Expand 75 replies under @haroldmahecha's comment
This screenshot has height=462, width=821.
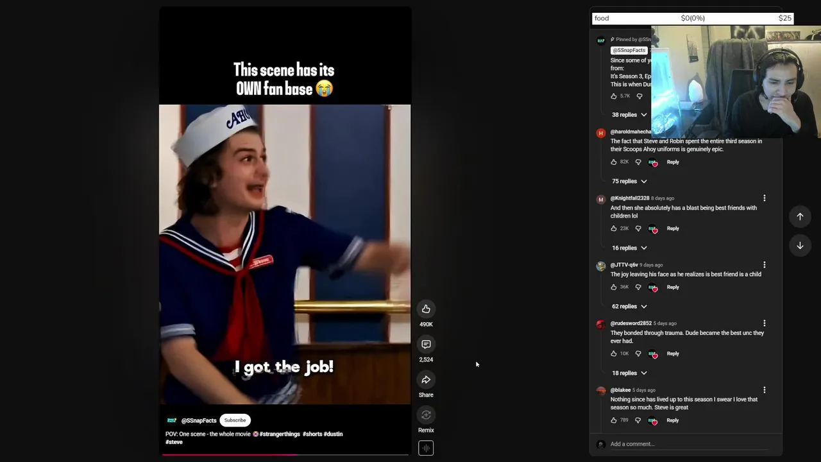click(x=629, y=182)
